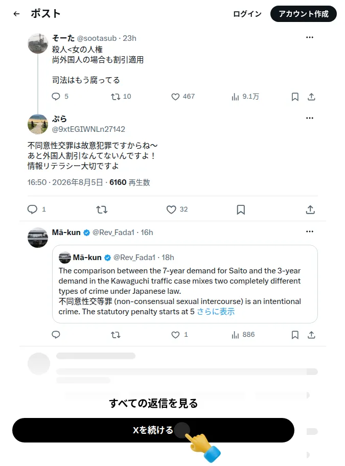Go back using the arrow beside ポスト
Screen dimensions: 345x466
(x=17, y=14)
